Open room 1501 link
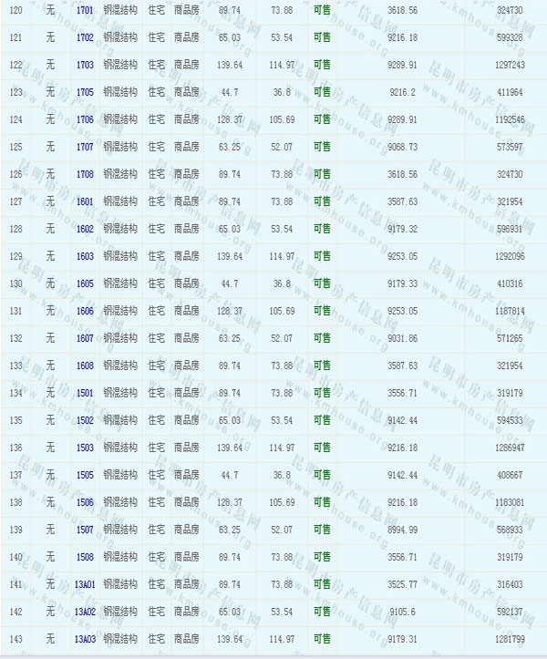Screen dimensions: 547x659 pos(85,393)
